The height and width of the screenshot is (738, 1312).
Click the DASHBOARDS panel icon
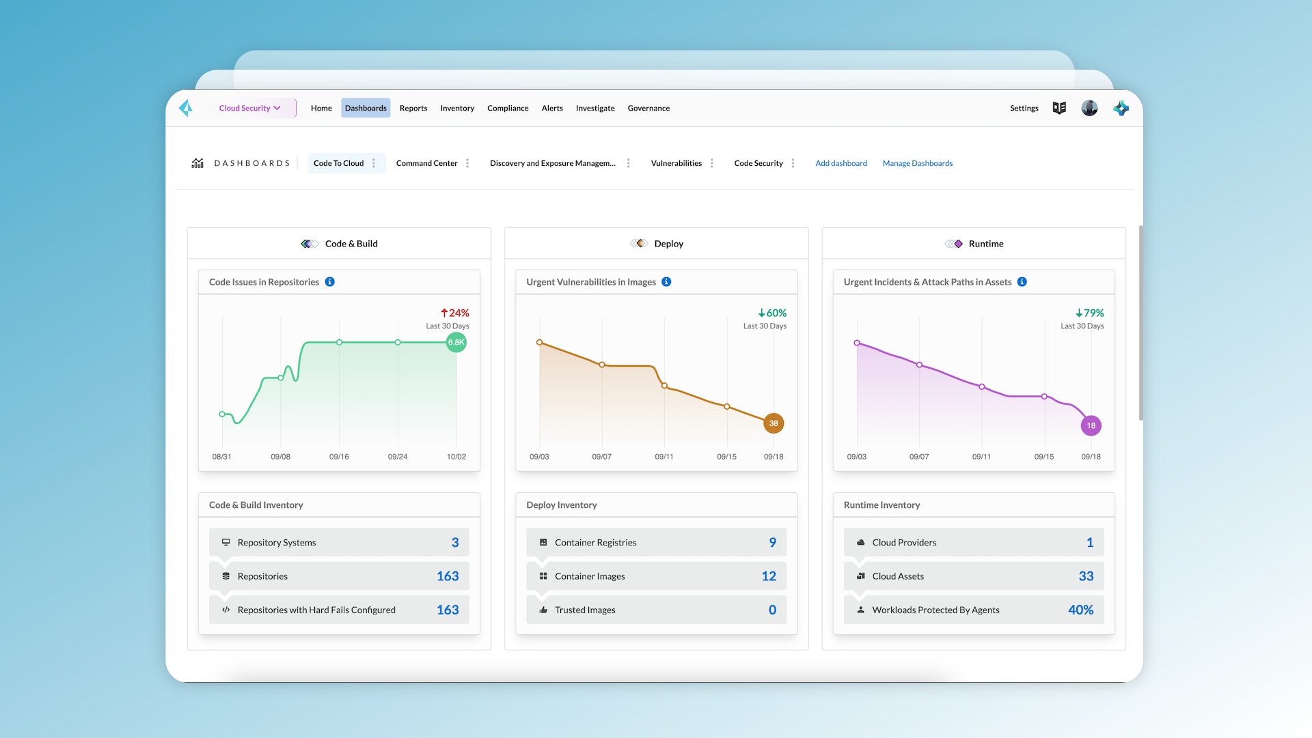click(196, 163)
